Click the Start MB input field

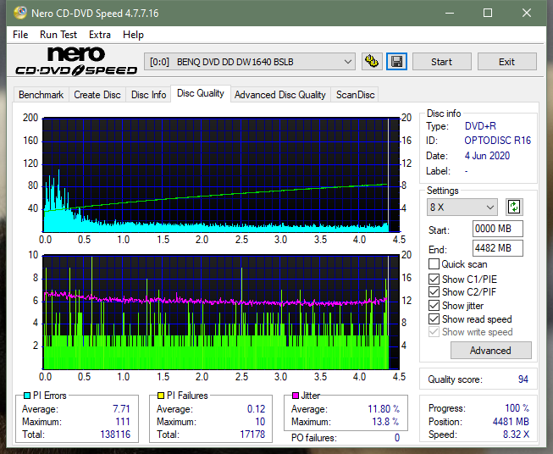[x=497, y=229]
